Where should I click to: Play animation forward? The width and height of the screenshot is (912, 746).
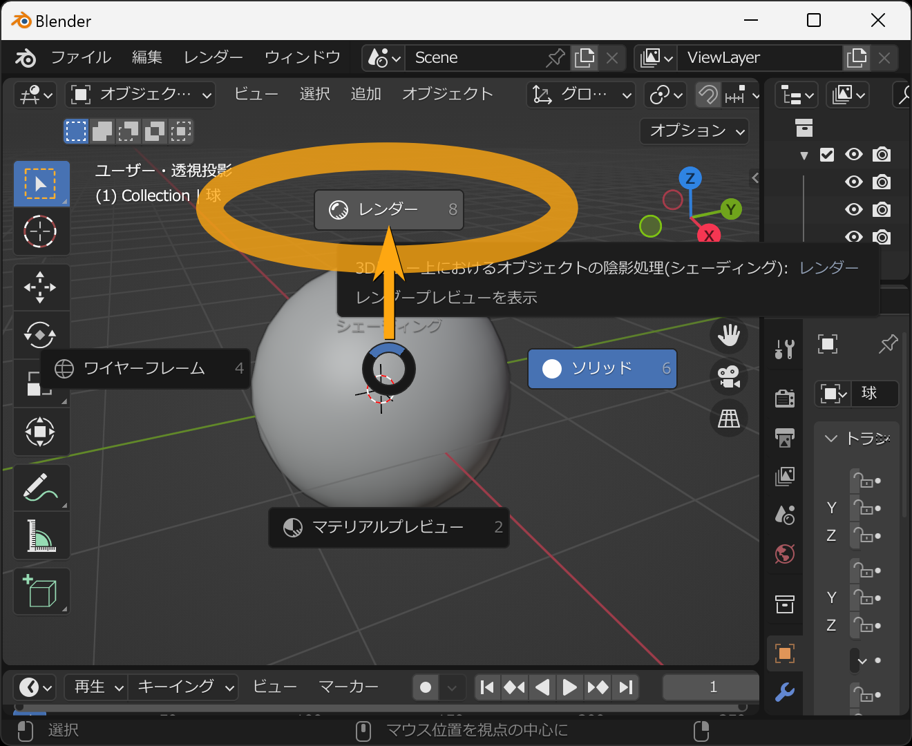tap(569, 687)
